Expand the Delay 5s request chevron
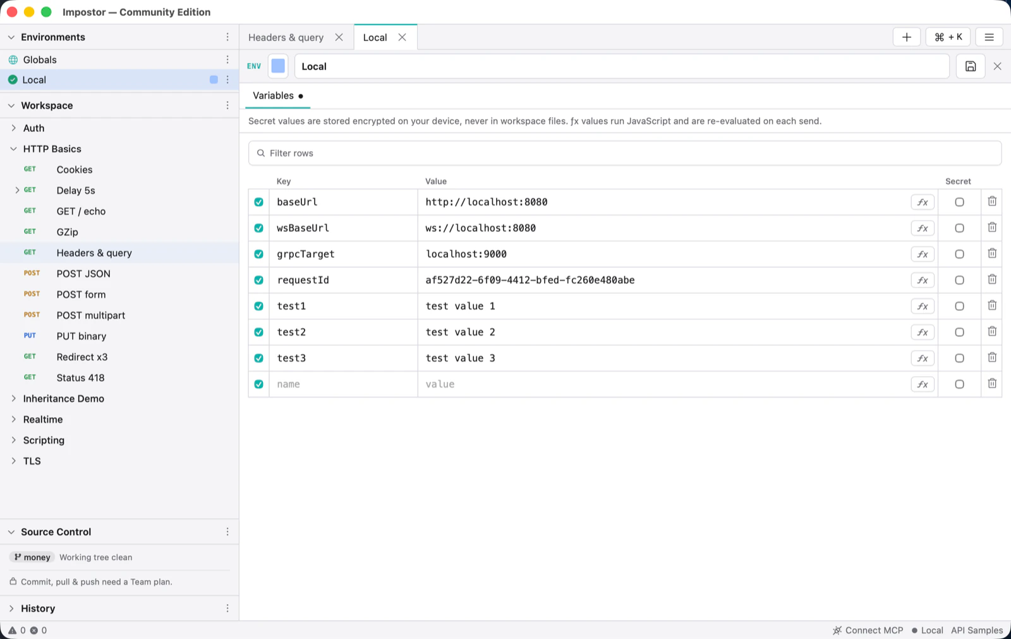 (17, 190)
